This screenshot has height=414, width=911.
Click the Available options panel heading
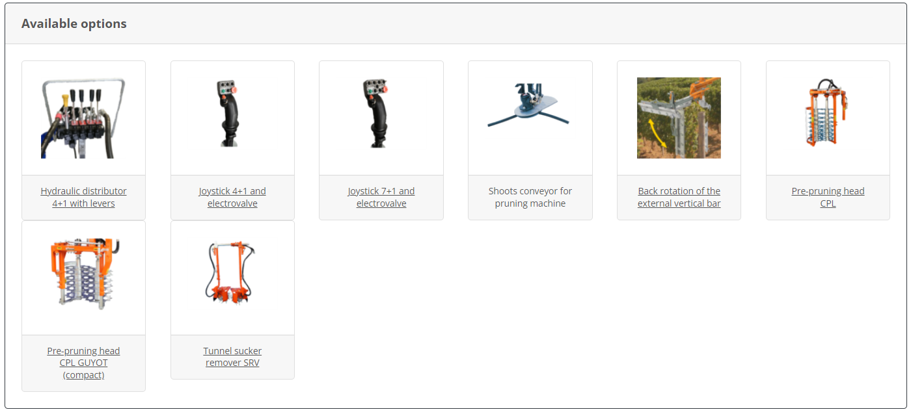[74, 23]
